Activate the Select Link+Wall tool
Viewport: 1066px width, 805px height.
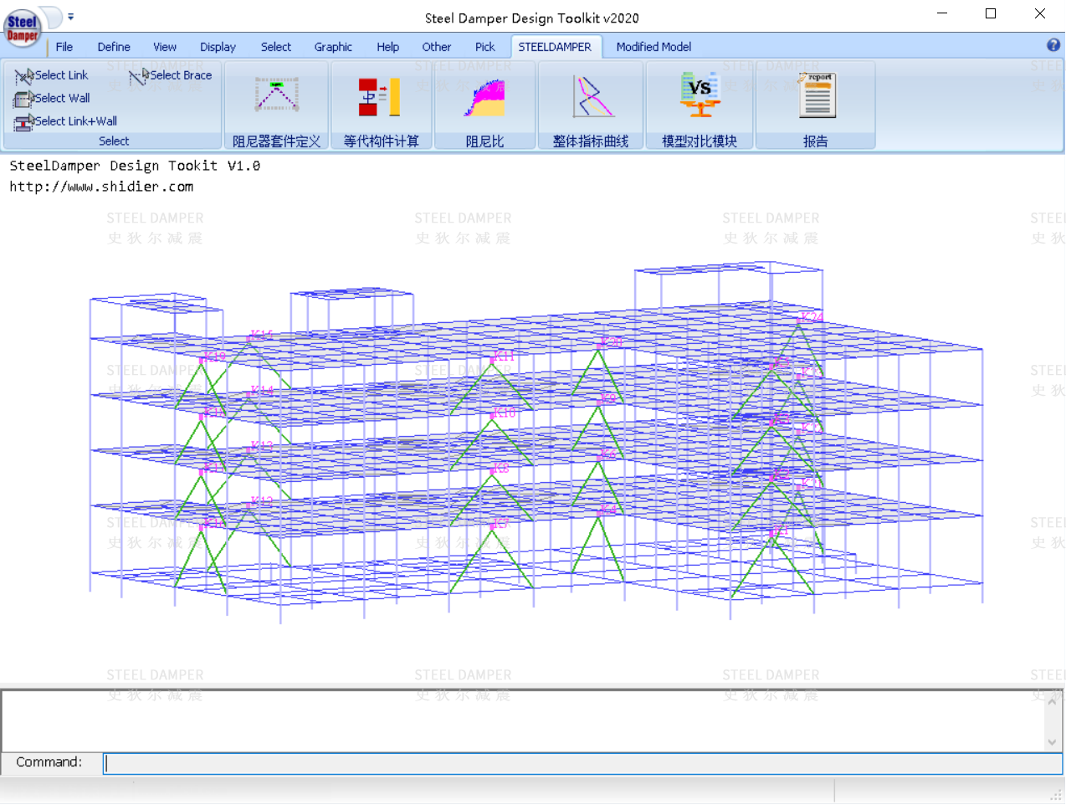pos(65,121)
